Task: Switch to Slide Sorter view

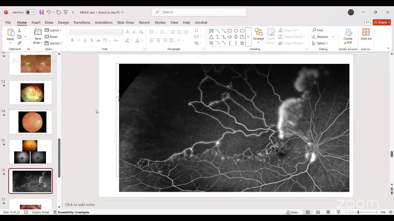Action: point(318,212)
